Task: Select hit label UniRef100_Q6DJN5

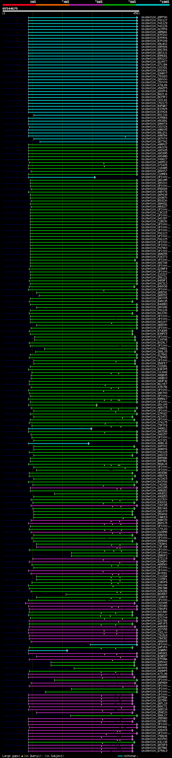Action: (x=154, y=180)
